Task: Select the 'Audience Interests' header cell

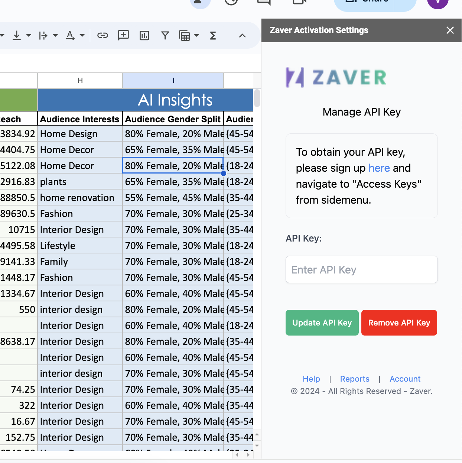Action: tap(80, 119)
